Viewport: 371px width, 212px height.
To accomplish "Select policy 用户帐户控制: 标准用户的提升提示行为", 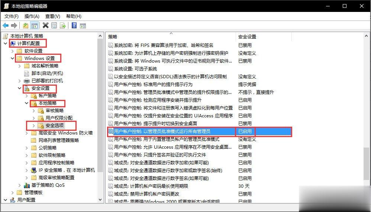I will tap(153, 85).
